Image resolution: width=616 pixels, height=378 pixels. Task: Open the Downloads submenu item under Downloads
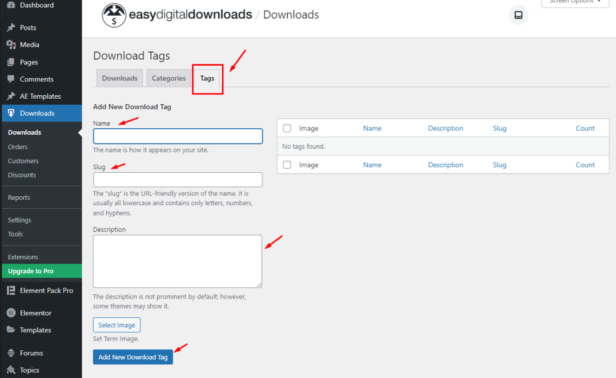24,132
